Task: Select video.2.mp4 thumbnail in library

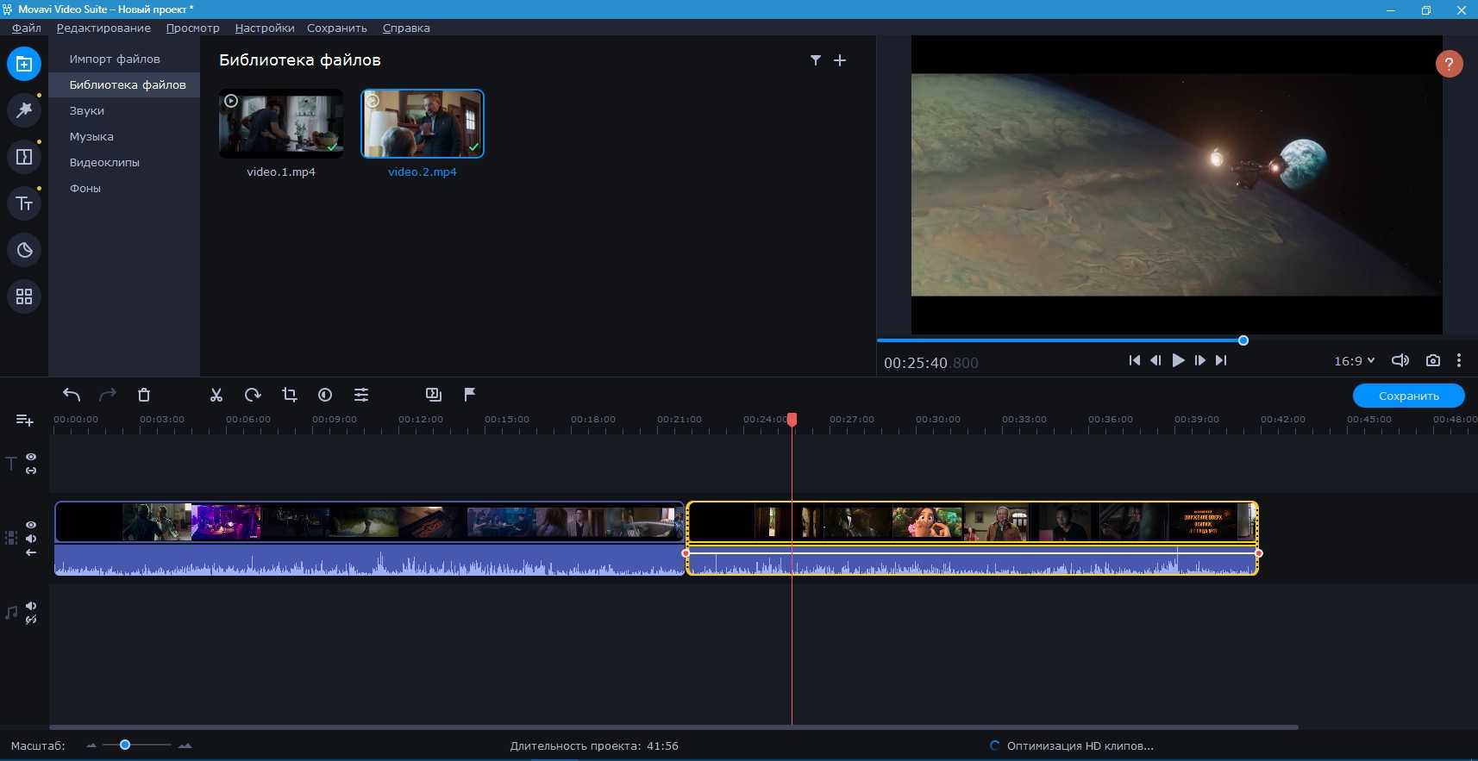Action: point(423,123)
